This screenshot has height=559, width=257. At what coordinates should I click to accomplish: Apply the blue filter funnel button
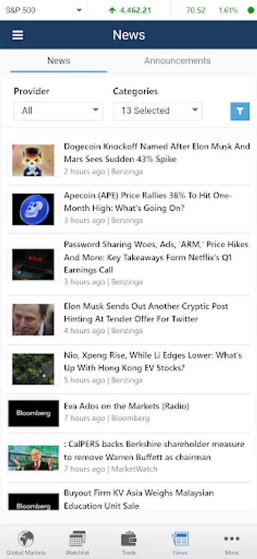tap(240, 111)
